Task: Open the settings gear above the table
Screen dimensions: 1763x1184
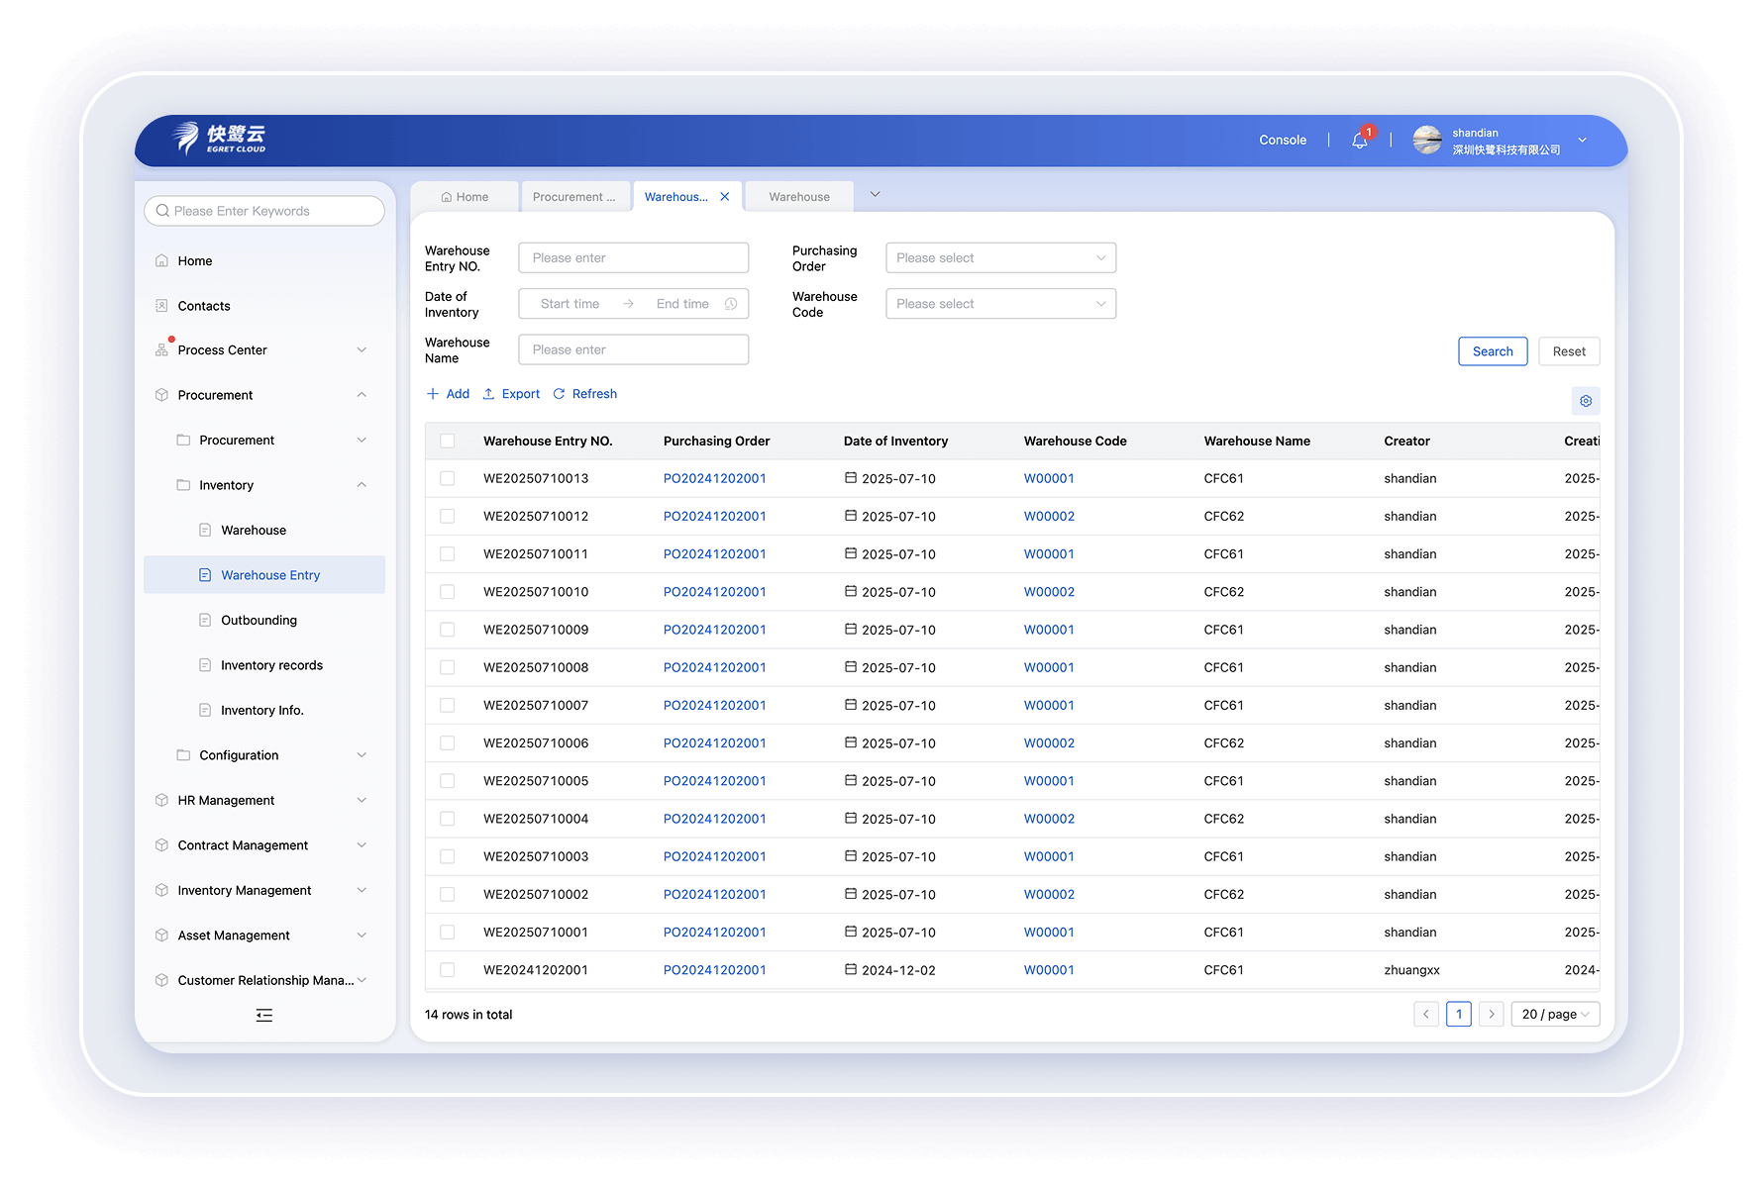Action: [1585, 401]
